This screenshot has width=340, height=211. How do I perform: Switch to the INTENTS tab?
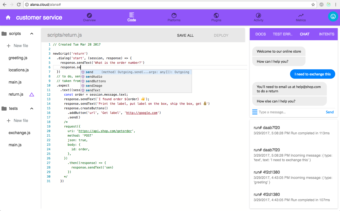pyautogui.click(x=327, y=34)
